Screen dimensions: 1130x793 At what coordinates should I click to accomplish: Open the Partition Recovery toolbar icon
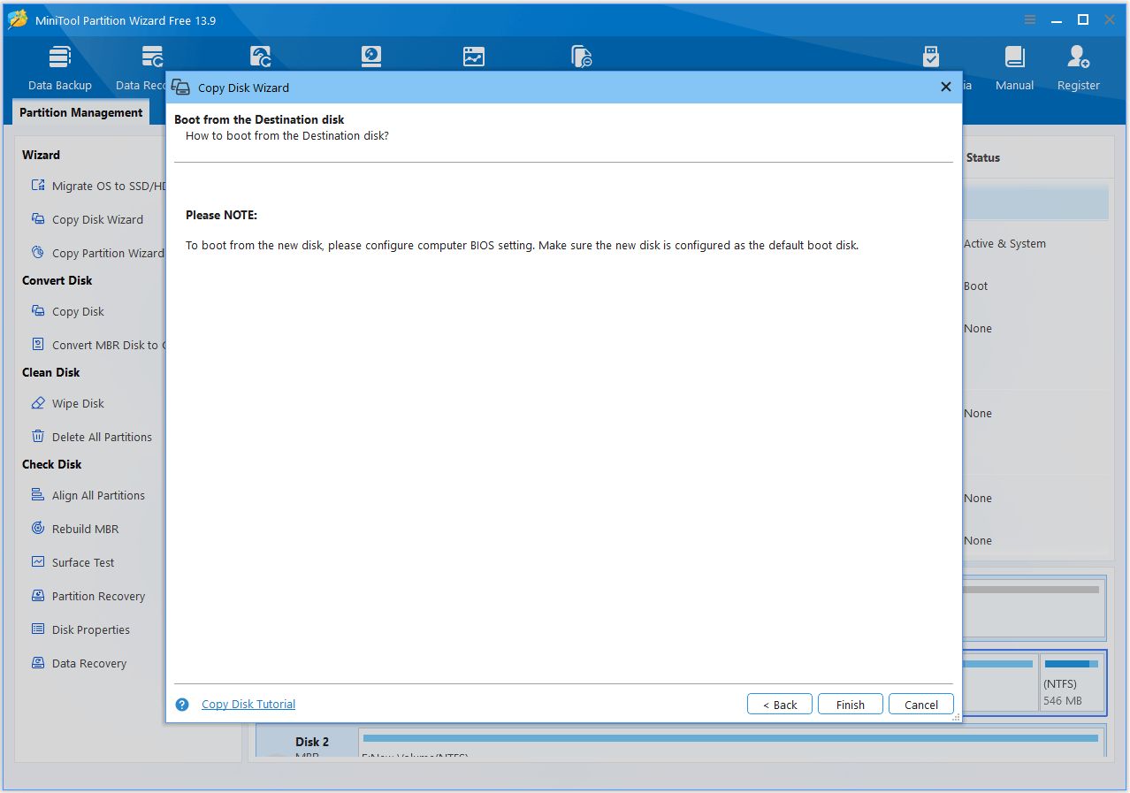[261, 57]
